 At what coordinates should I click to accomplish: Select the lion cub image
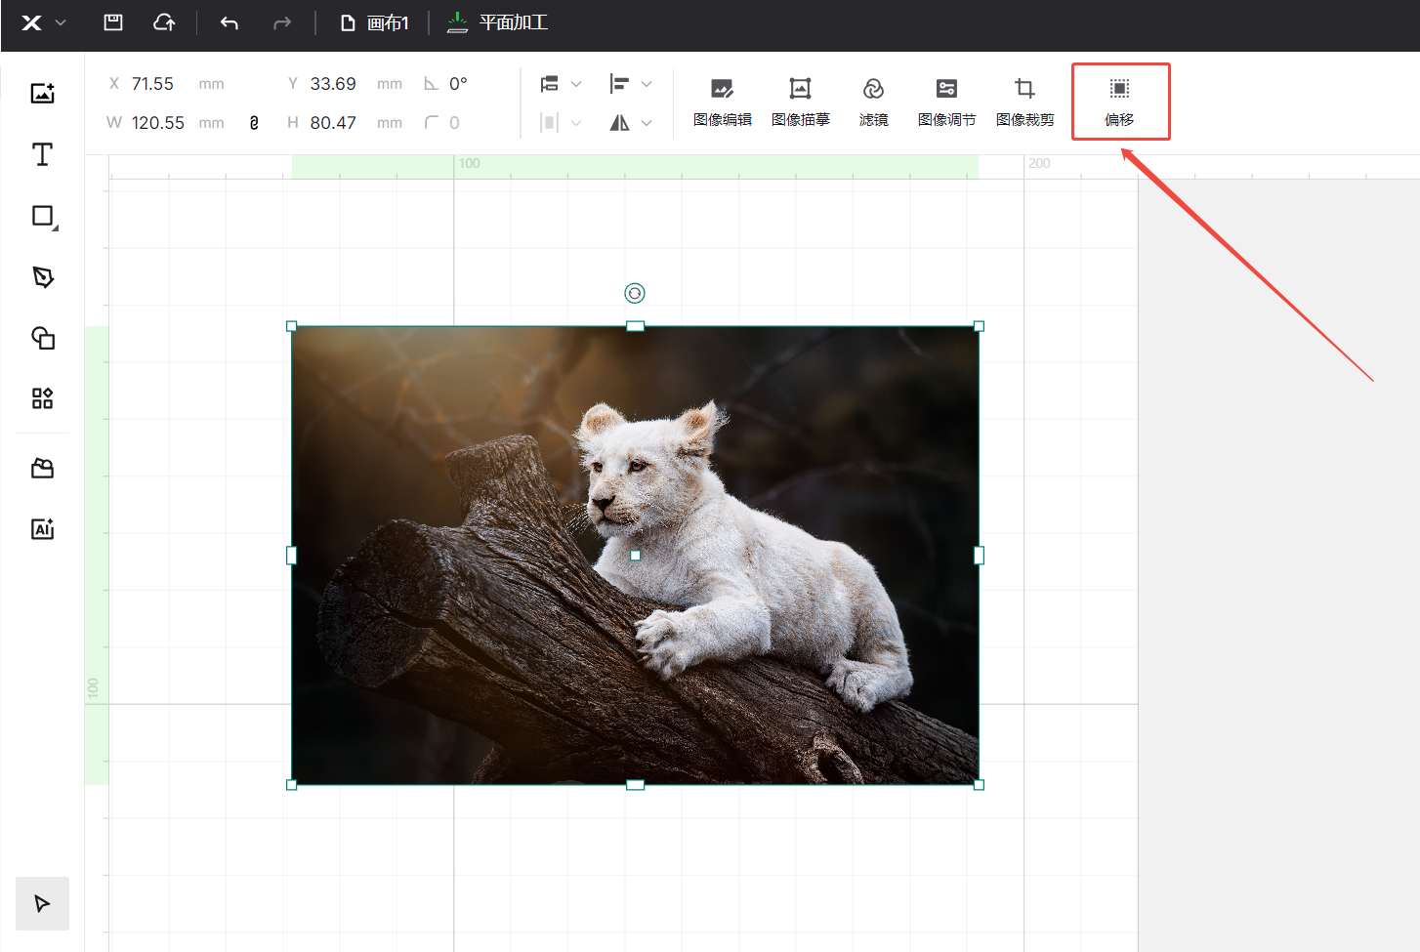(x=635, y=555)
